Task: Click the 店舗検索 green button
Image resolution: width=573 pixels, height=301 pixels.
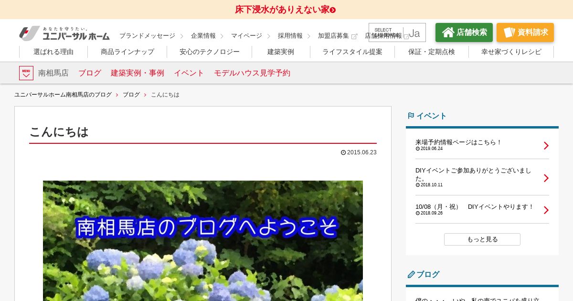Action: [464, 32]
